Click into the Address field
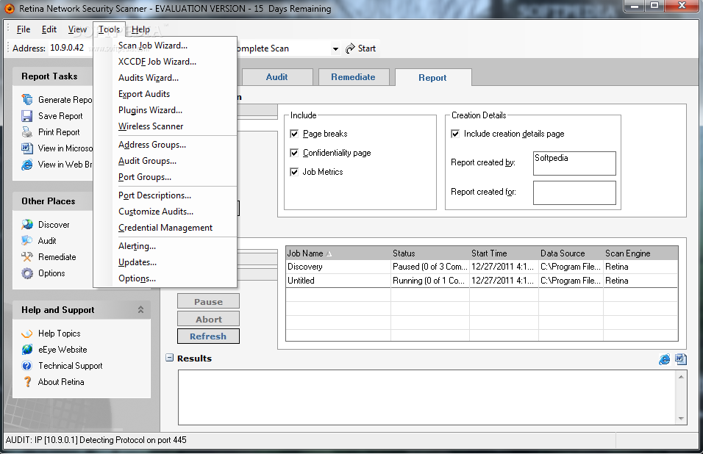 (71, 48)
